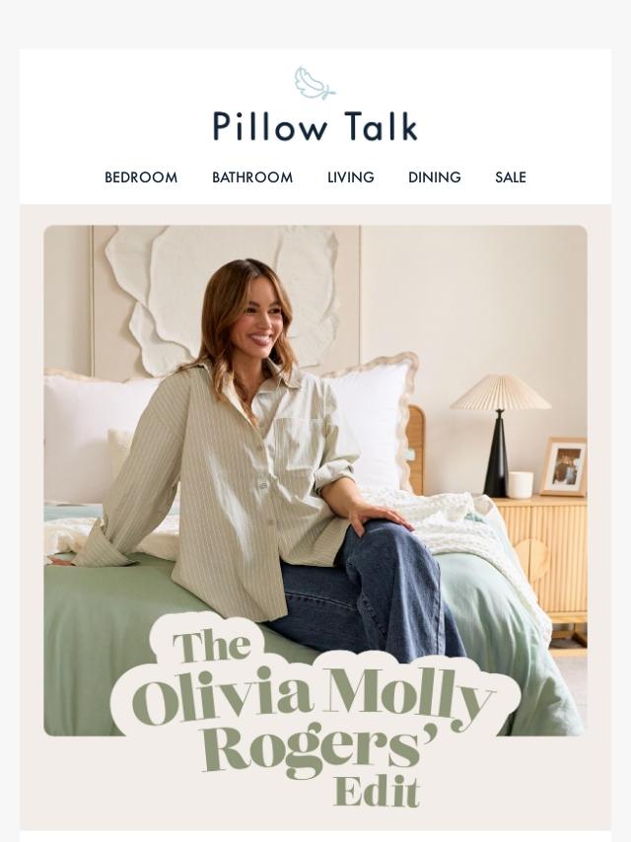Click the 'Edit' word below Rogers'
This screenshot has height=842, width=631.
[x=377, y=792]
